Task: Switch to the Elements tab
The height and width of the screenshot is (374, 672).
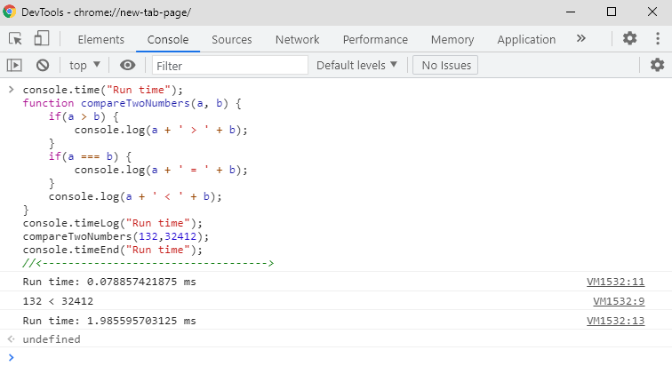Action: click(x=100, y=39)
